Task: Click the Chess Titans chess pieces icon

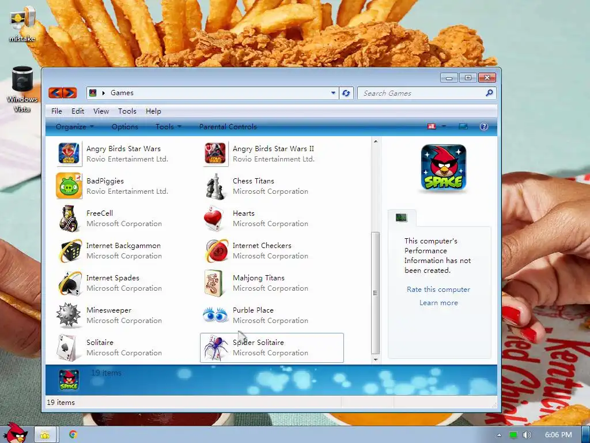Action: tap(215, 186)
